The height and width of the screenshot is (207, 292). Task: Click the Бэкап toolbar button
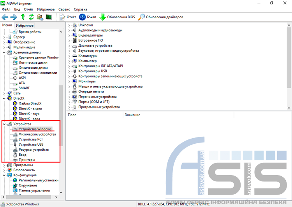[88, 17]
